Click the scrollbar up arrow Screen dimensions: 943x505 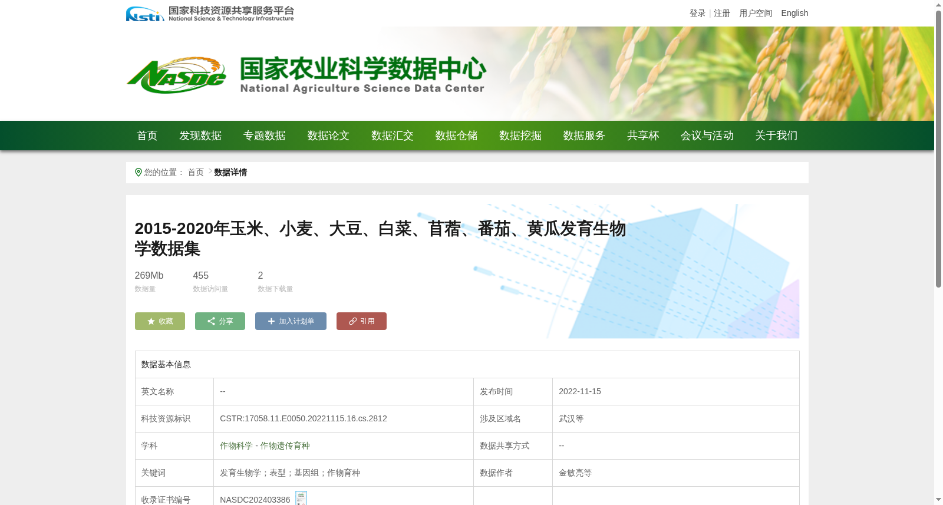coord(938,5)
